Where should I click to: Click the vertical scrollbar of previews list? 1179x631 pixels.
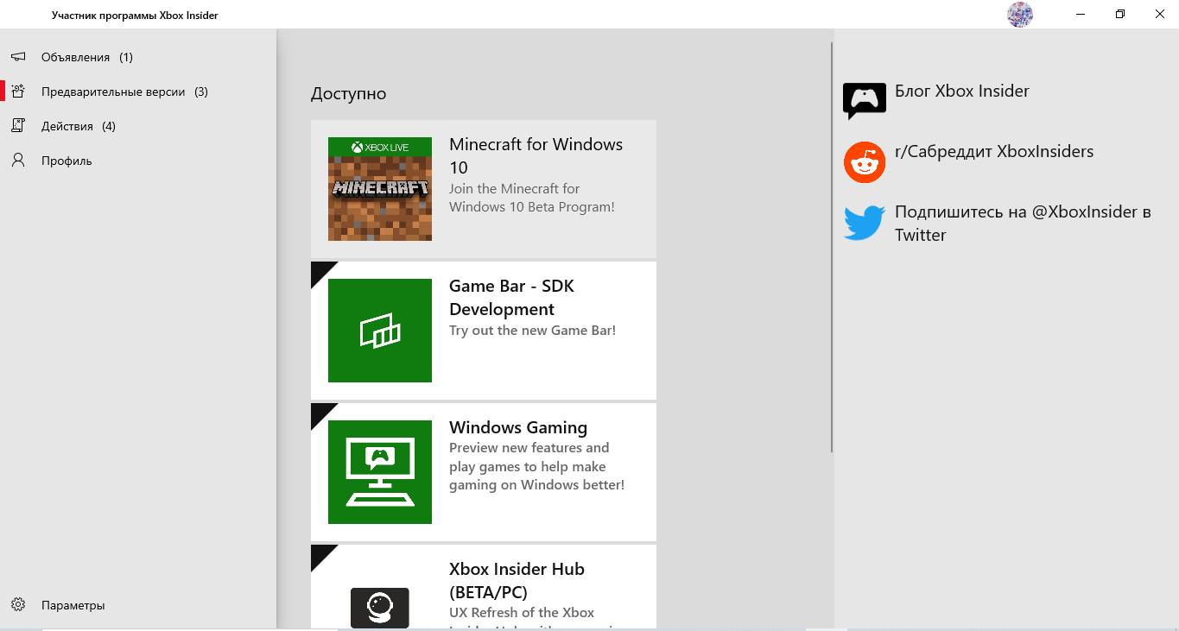832,248
